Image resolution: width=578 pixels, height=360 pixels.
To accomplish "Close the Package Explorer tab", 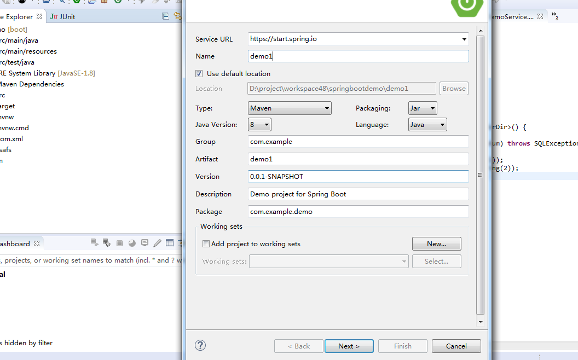I will pyautogui.click(x=39, y=16).
